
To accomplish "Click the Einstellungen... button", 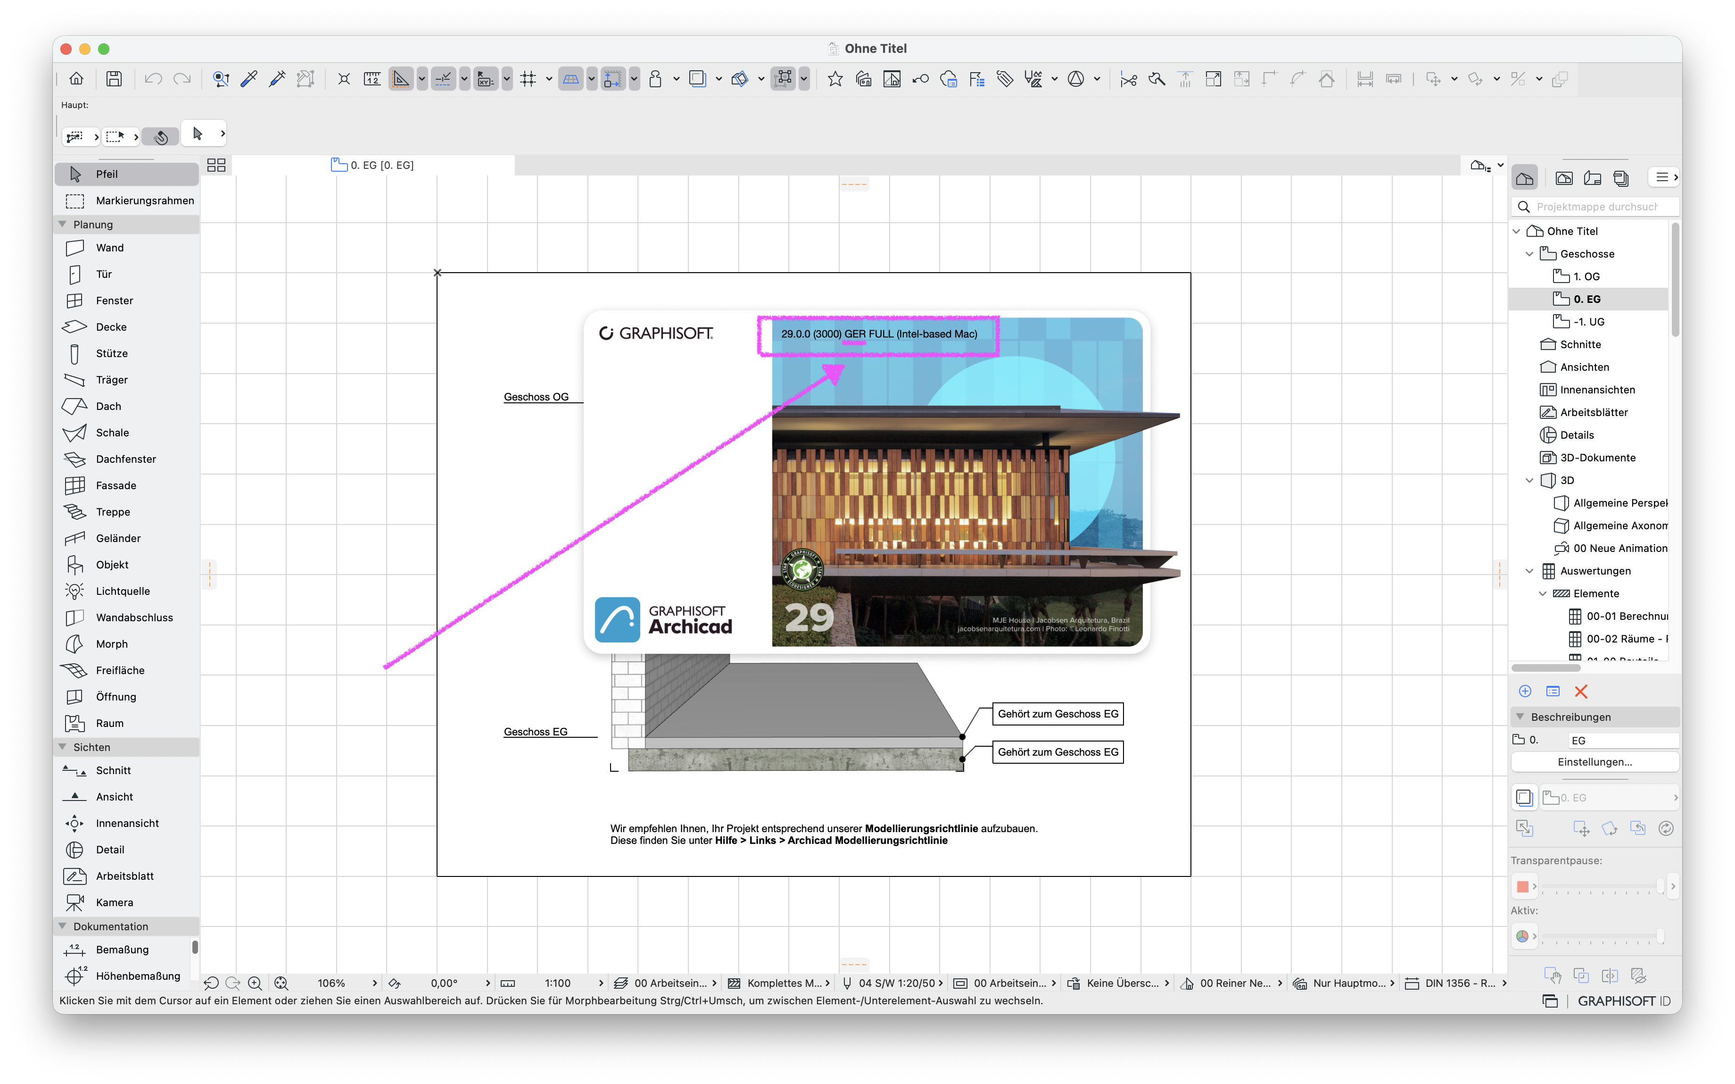I will [1595, 762].
